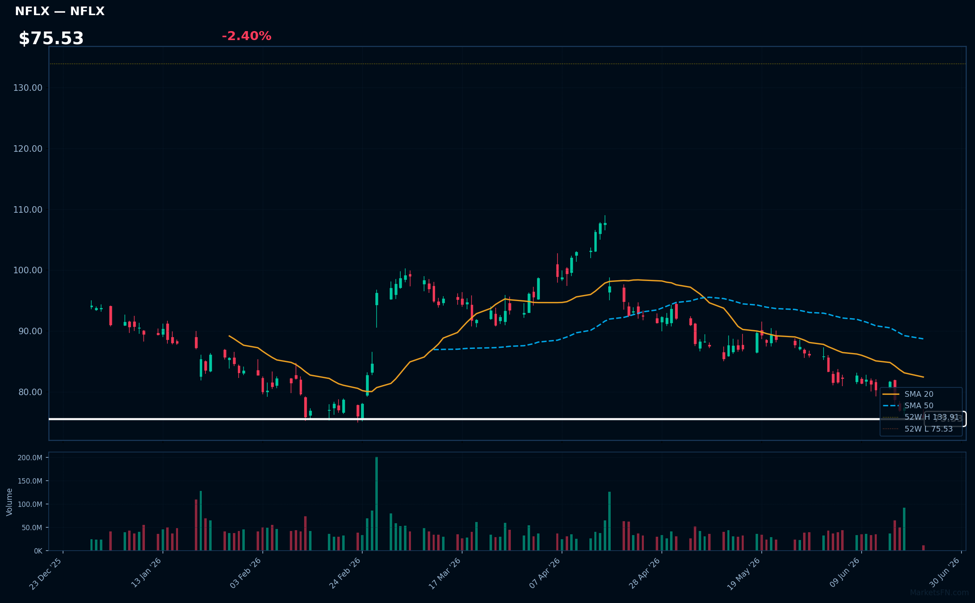Click the tallest green volume bar near 200M

click(377, 504)
